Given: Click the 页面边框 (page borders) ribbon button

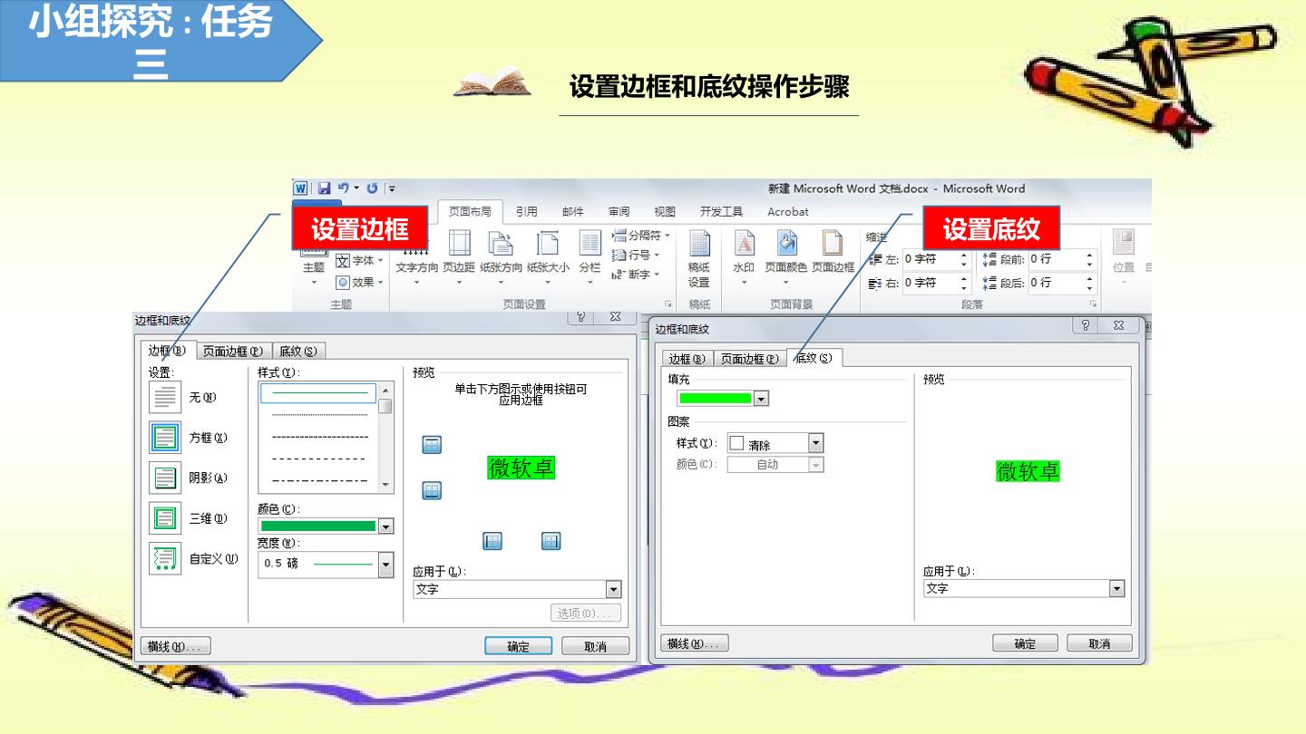Looking at the screenshot, I should [x=833, y=252].
